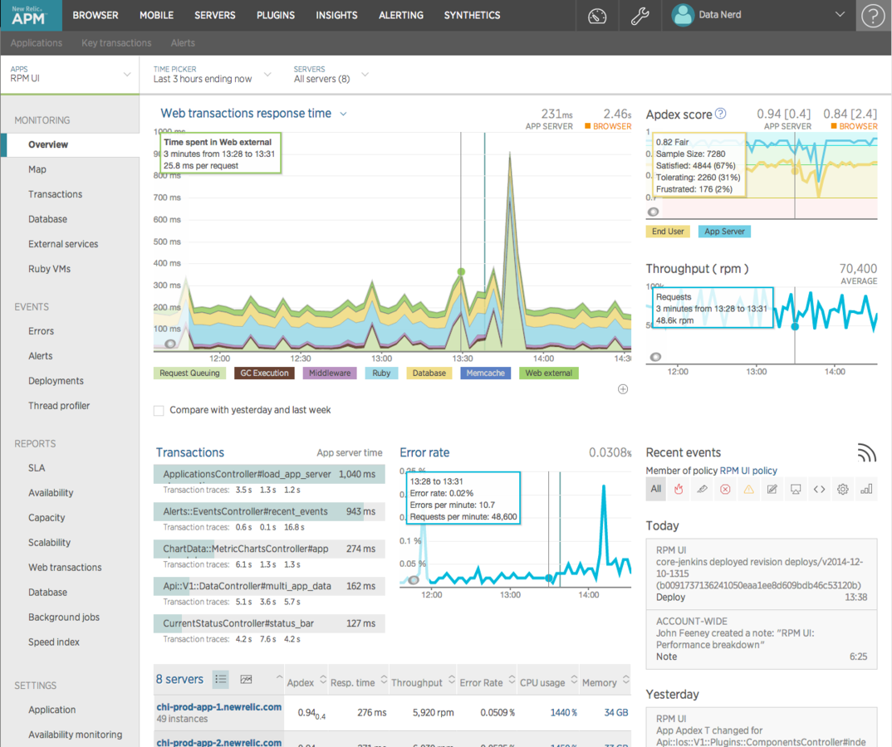The height and width of the screenshot is (747, 892).
Task: Open help via the question mark icon
Action: (x=873, y=16)
